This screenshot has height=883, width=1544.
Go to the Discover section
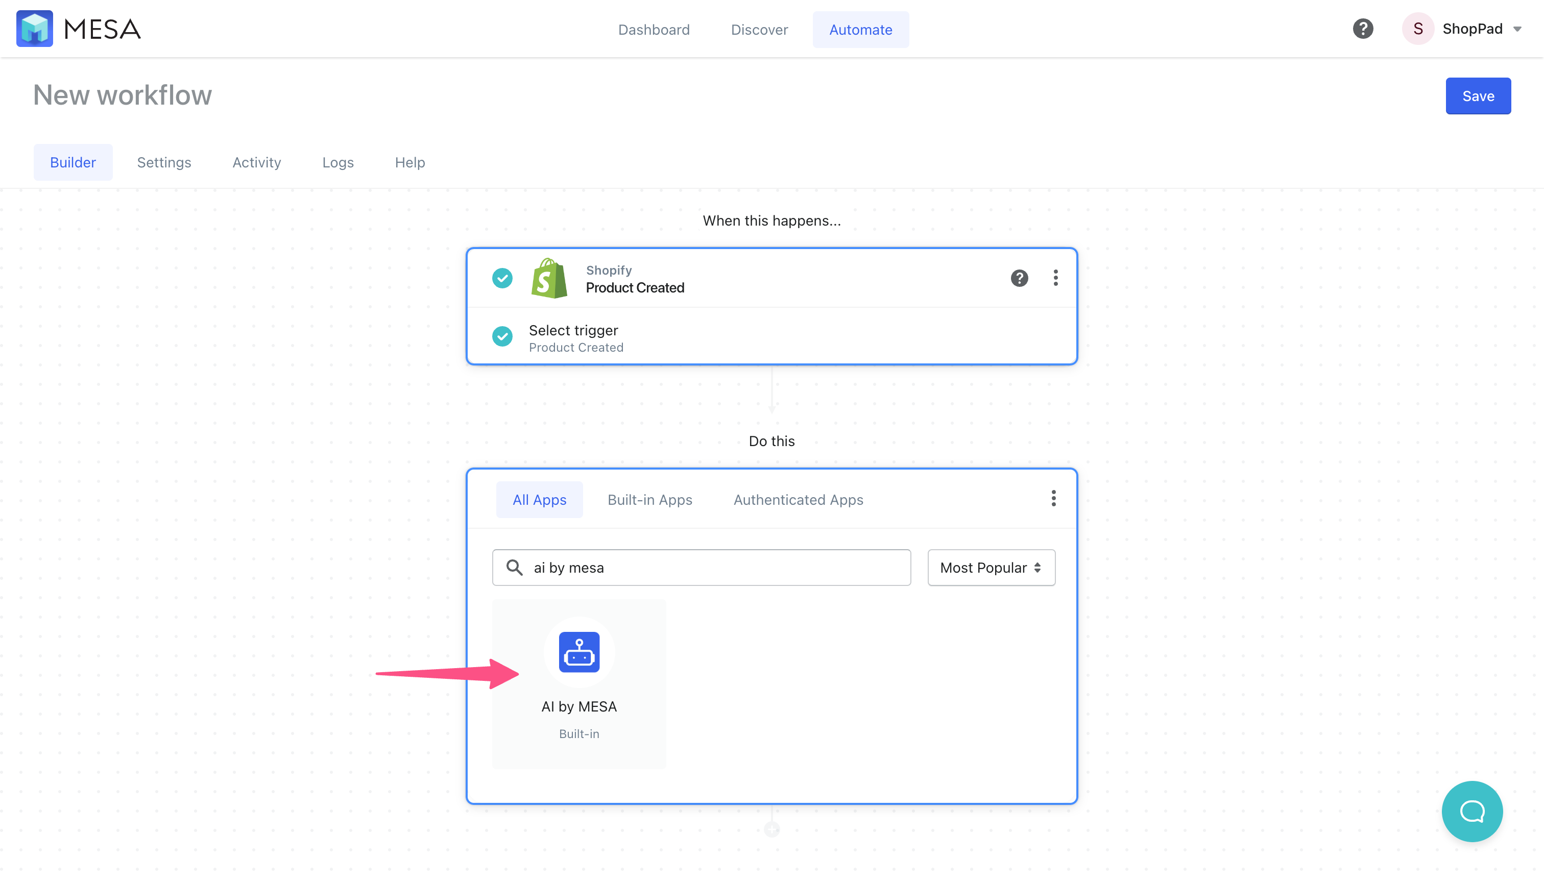click(x=759, y=30)
